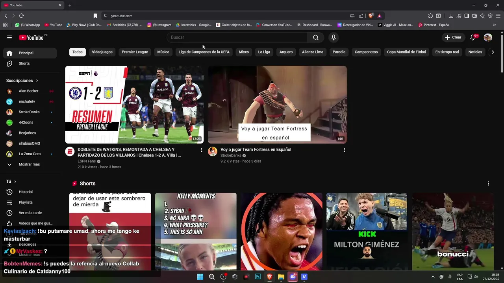This screenshot has width=504, height=283.
Task: Click the Buscar search field
Action: pos(237,37)
